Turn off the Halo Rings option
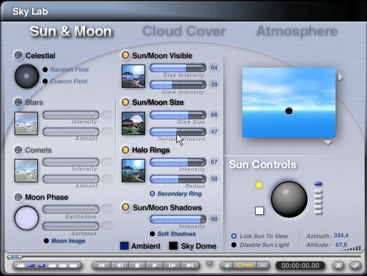 click(125, 150)
